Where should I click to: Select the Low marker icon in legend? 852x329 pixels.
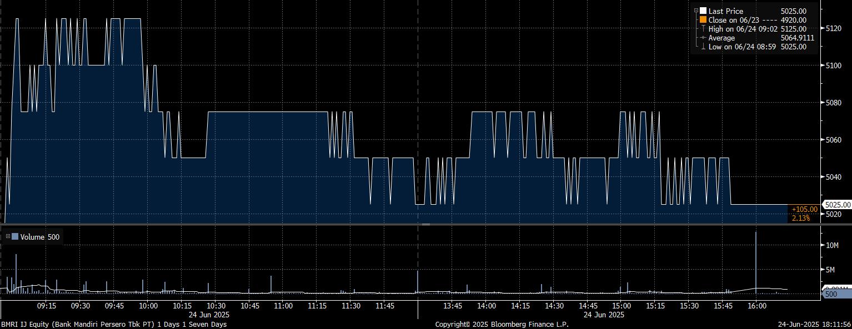coord(703,47)
